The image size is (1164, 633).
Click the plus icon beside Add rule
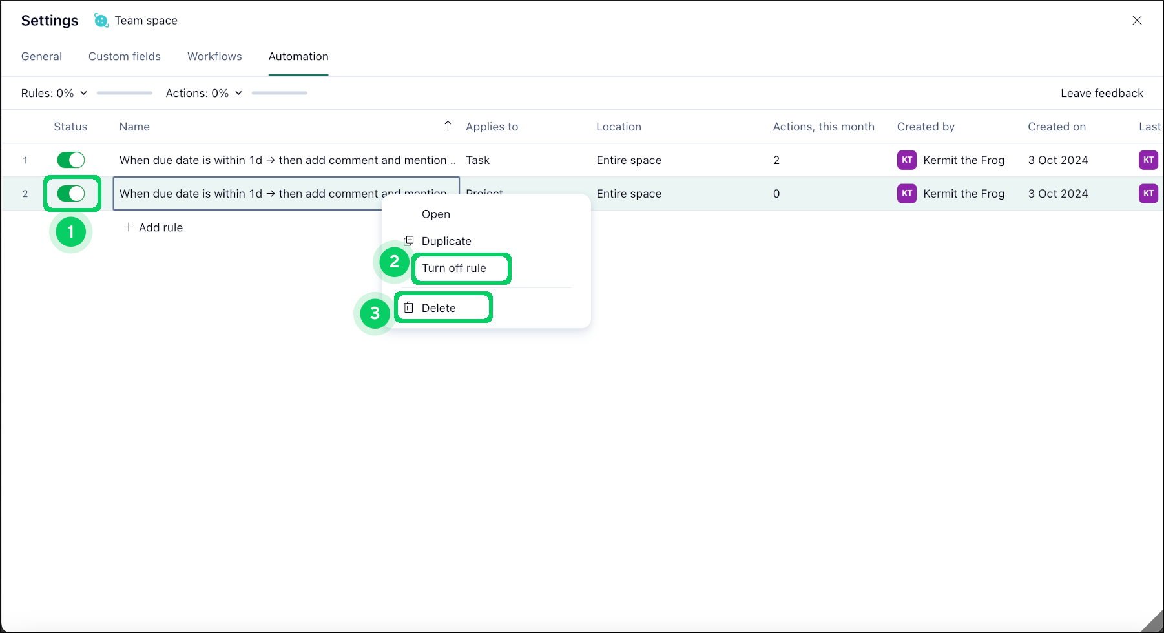129,227
